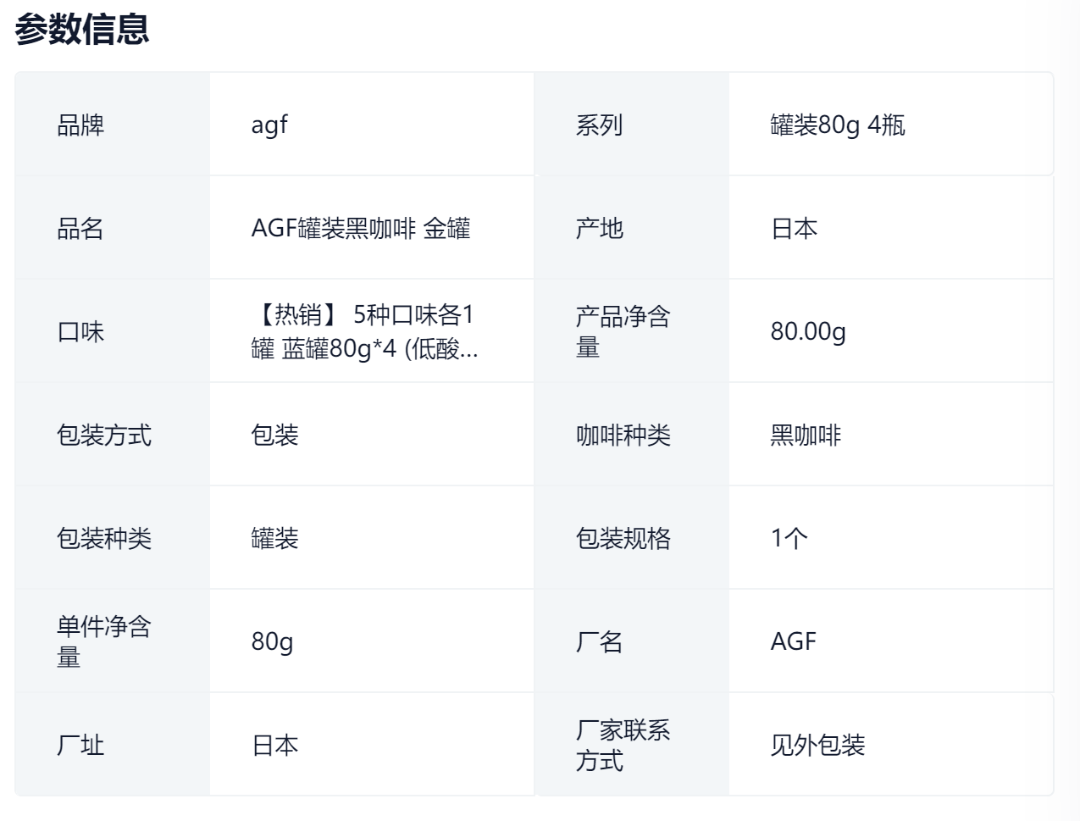The image size is (1080, 821).
Task: Select product name AGF罐装黑咖啡 金罐
Action: click(361, 229)
